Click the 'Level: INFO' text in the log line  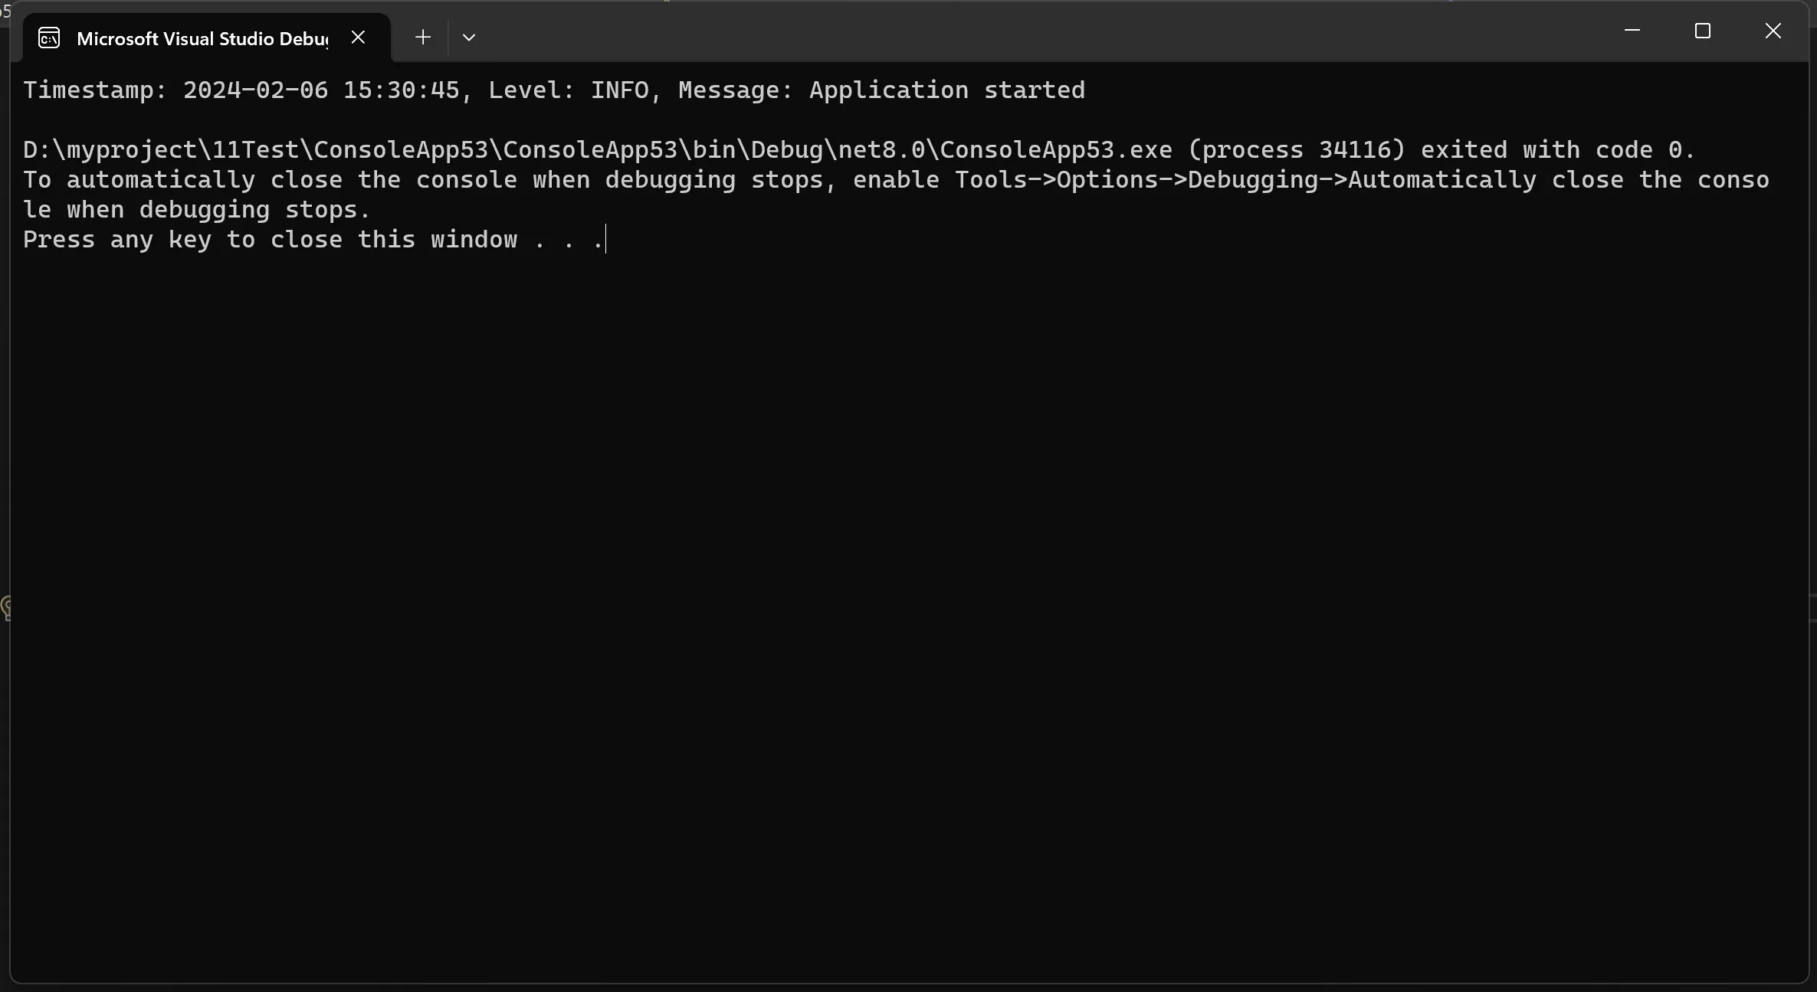[568, 90]
